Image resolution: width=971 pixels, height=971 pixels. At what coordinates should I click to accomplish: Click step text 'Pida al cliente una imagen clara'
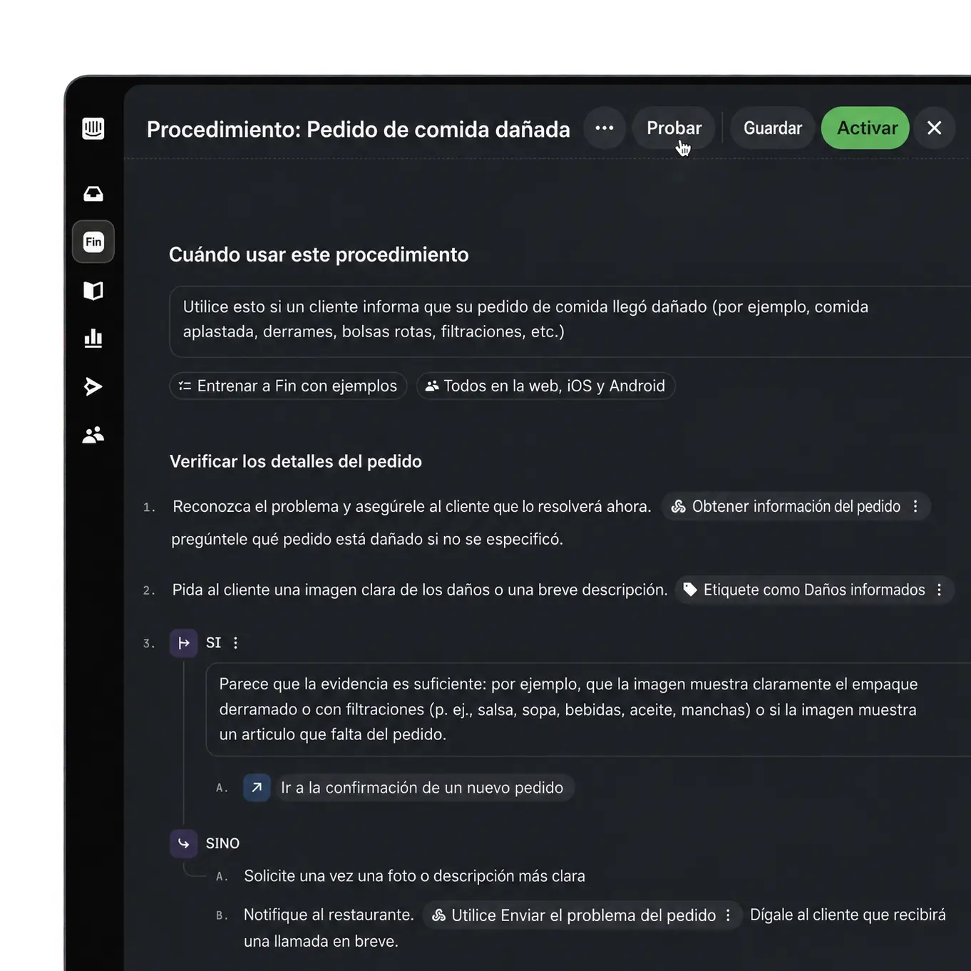coord(420,590)
